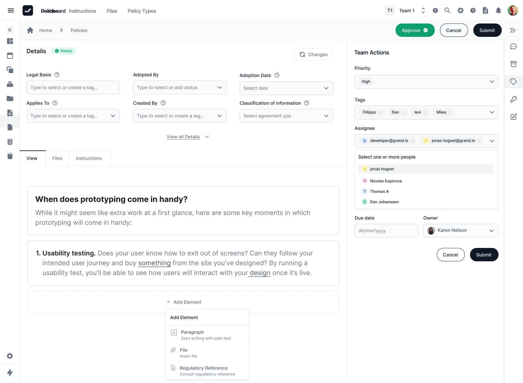Image resolution: width=523 pixels, height=383 pixels.
Task: Open Policy Types in top menu
Action: click(142, 11)
